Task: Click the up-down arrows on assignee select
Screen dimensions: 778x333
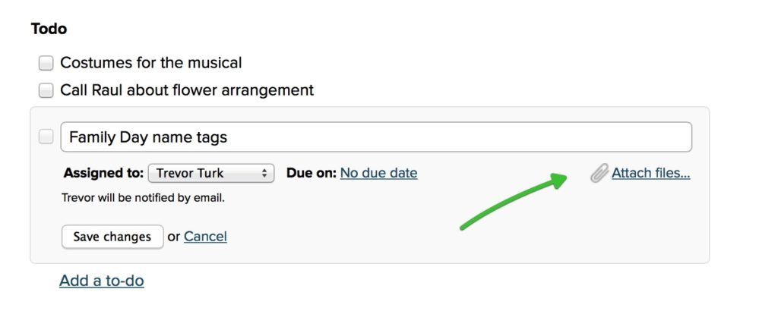Action: [264, 173]
